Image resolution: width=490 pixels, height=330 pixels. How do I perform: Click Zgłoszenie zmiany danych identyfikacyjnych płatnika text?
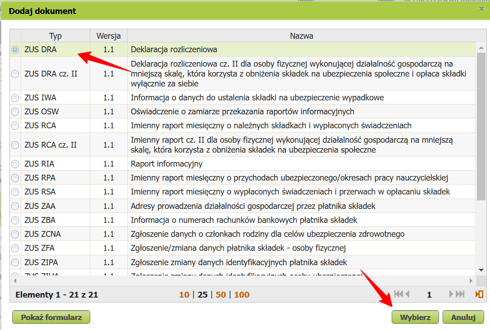(x=239, y=262)
